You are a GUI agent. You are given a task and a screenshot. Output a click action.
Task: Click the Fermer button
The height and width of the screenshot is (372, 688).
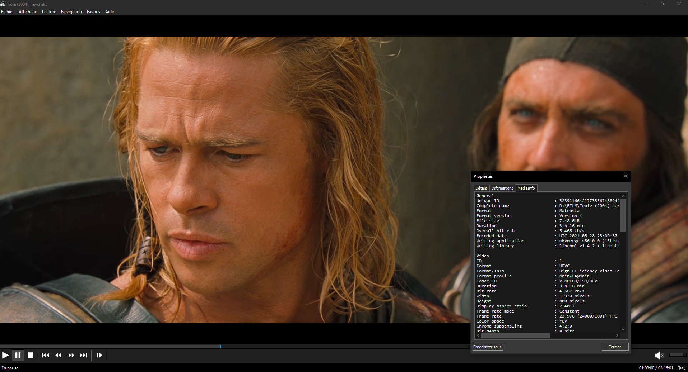(x=614, y=347)
